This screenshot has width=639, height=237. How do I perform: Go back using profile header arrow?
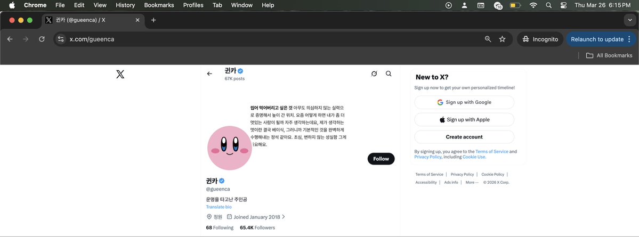pos(209,73)
